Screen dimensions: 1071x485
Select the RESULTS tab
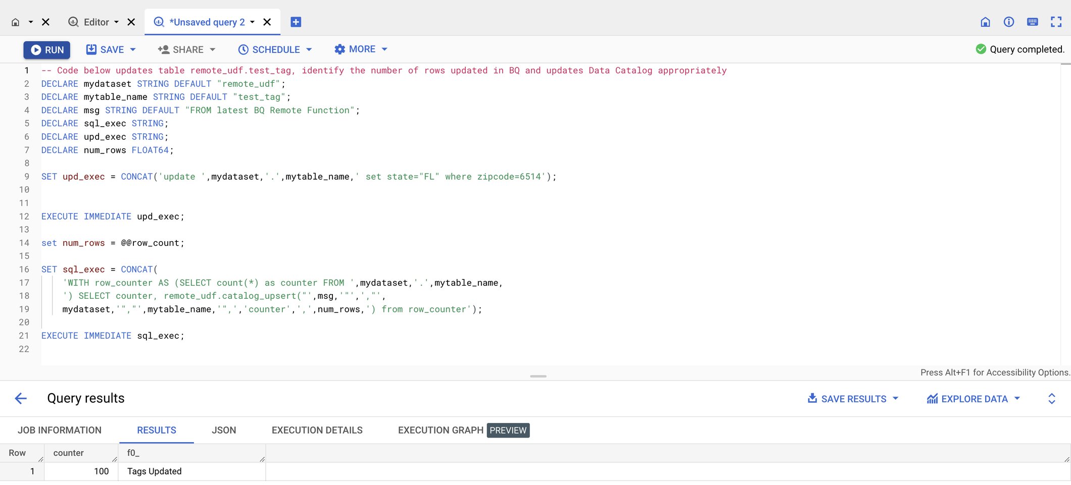point(157,430)
